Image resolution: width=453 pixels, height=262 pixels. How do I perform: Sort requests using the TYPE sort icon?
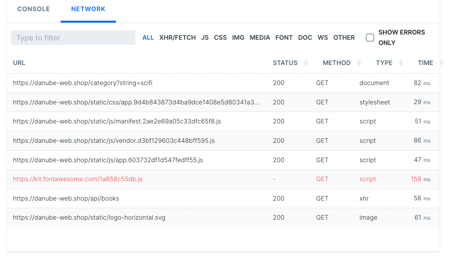(401, 63)
